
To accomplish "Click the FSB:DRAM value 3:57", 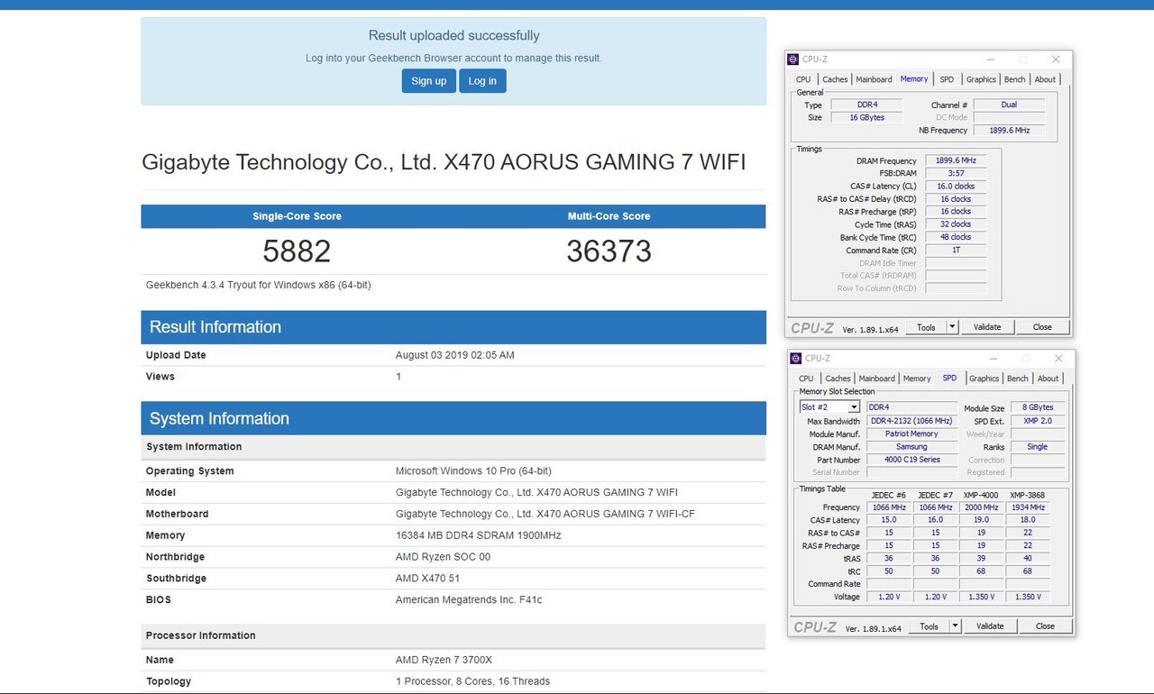I will (956, 173).
